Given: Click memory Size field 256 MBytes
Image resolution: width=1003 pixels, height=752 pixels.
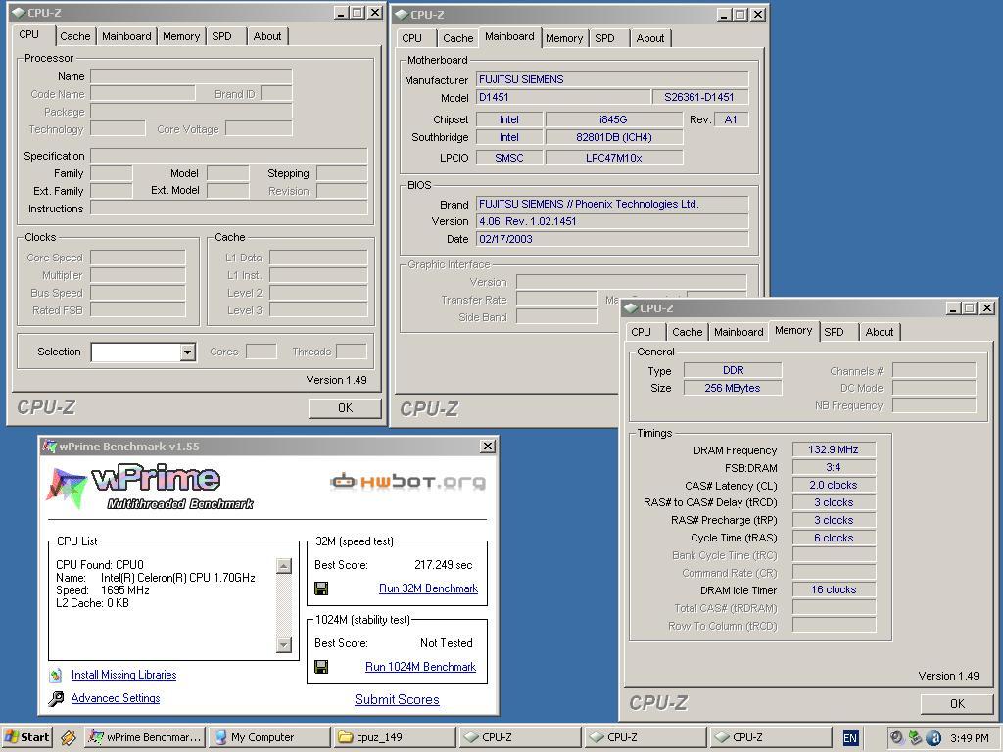Looking at the screenshot, I should tap(733, 388).
